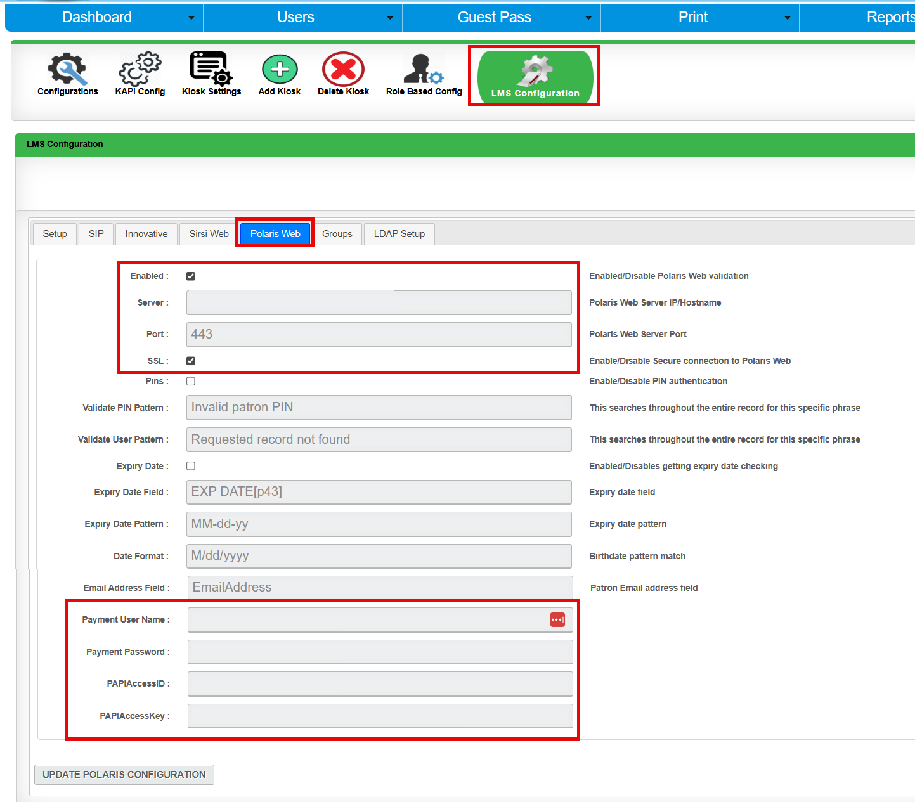This screenshot has width=915, height=802.
Task: Click the Payment Password field
Action: [380, 652]
